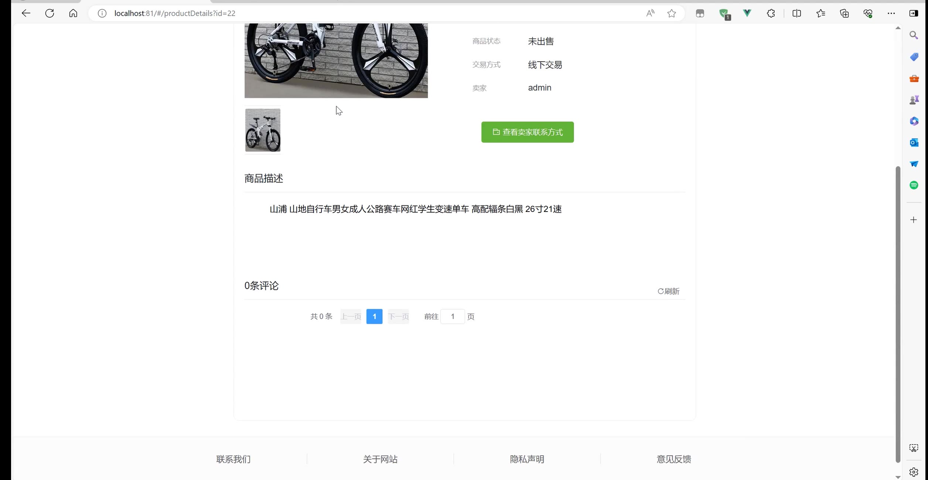928x480 pixels.
Task: Click 上一页 previous page button
Action: point(351,316)
